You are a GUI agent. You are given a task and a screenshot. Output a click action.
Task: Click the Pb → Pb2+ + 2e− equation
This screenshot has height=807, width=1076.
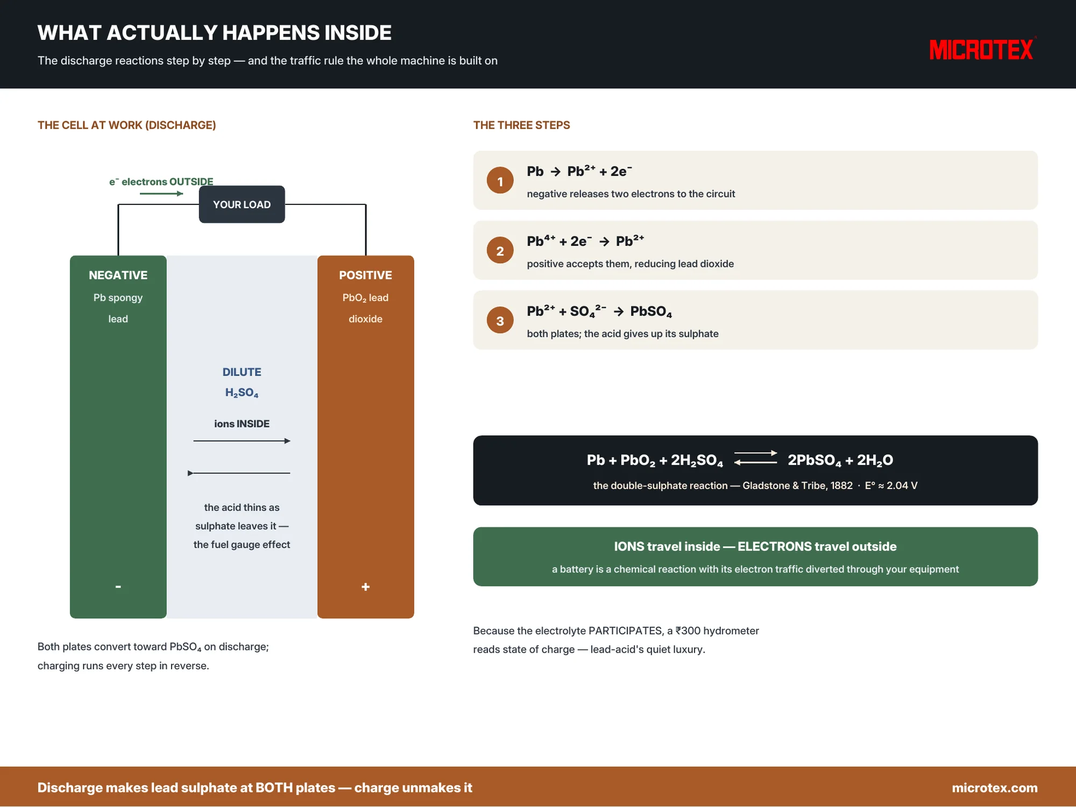click(579, 171)
